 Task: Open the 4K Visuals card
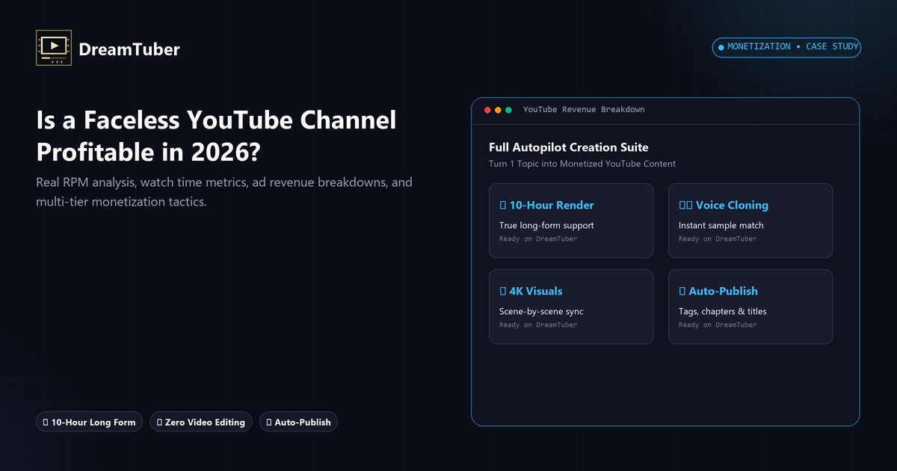coord(571,307)
